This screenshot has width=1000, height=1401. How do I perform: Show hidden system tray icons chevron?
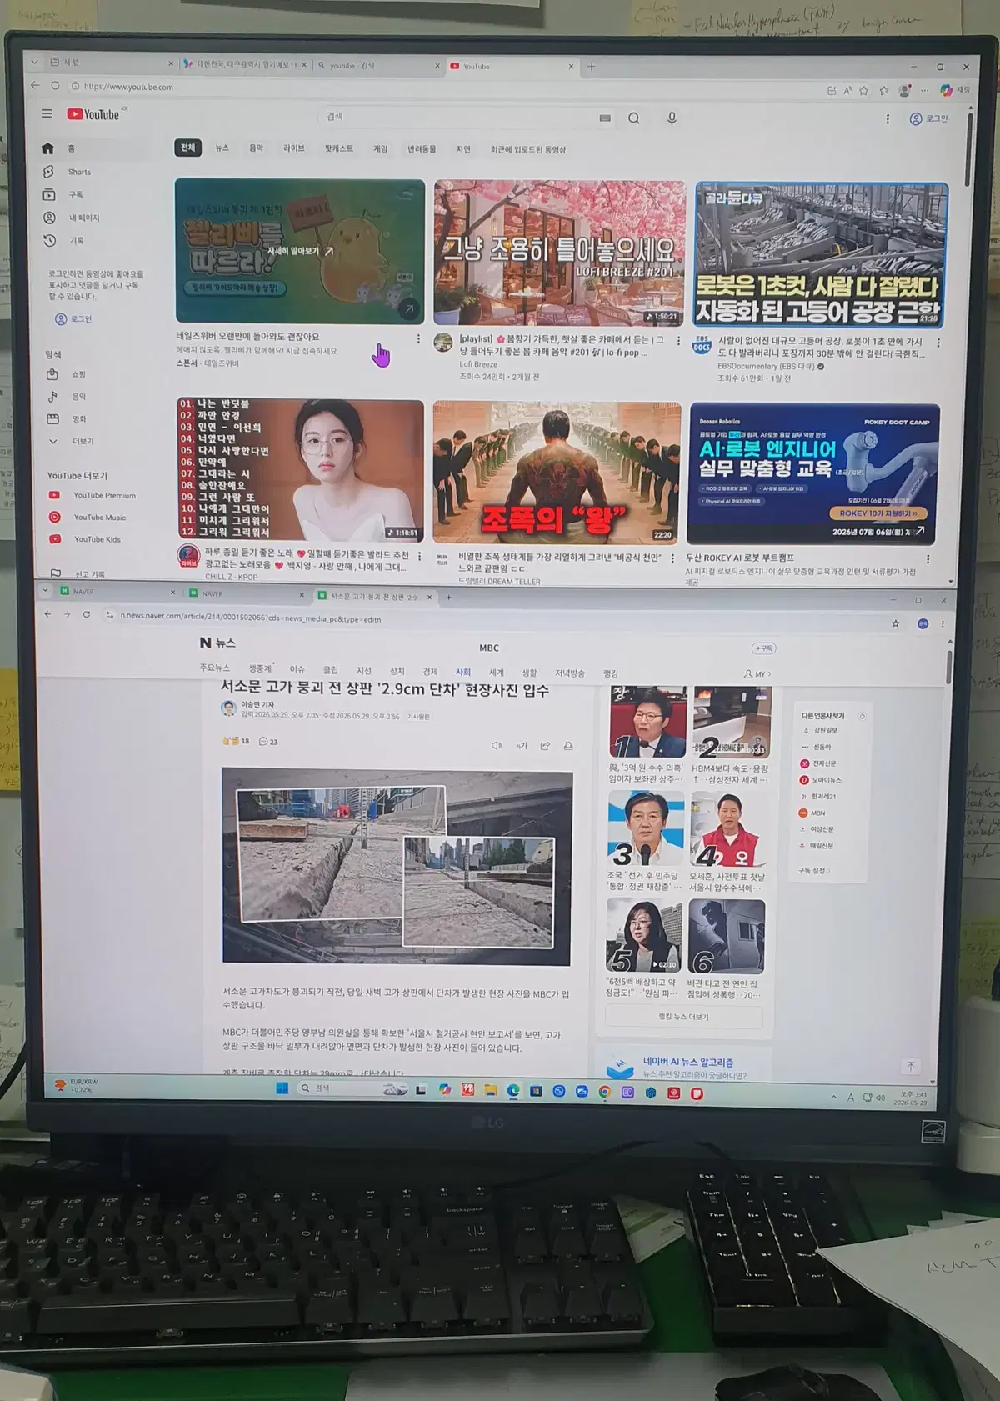tap(833, 1098)
